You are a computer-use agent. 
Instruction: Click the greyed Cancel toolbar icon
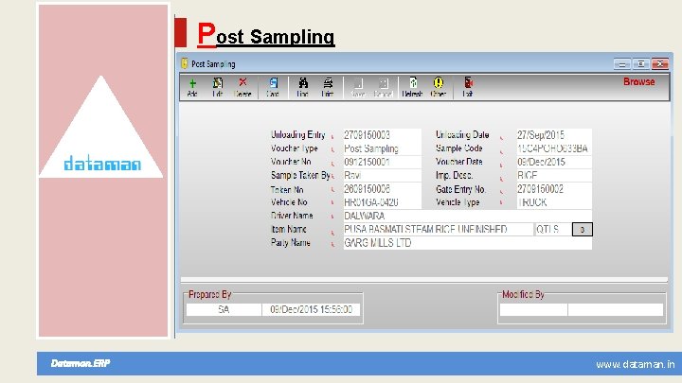coord(384,87)
